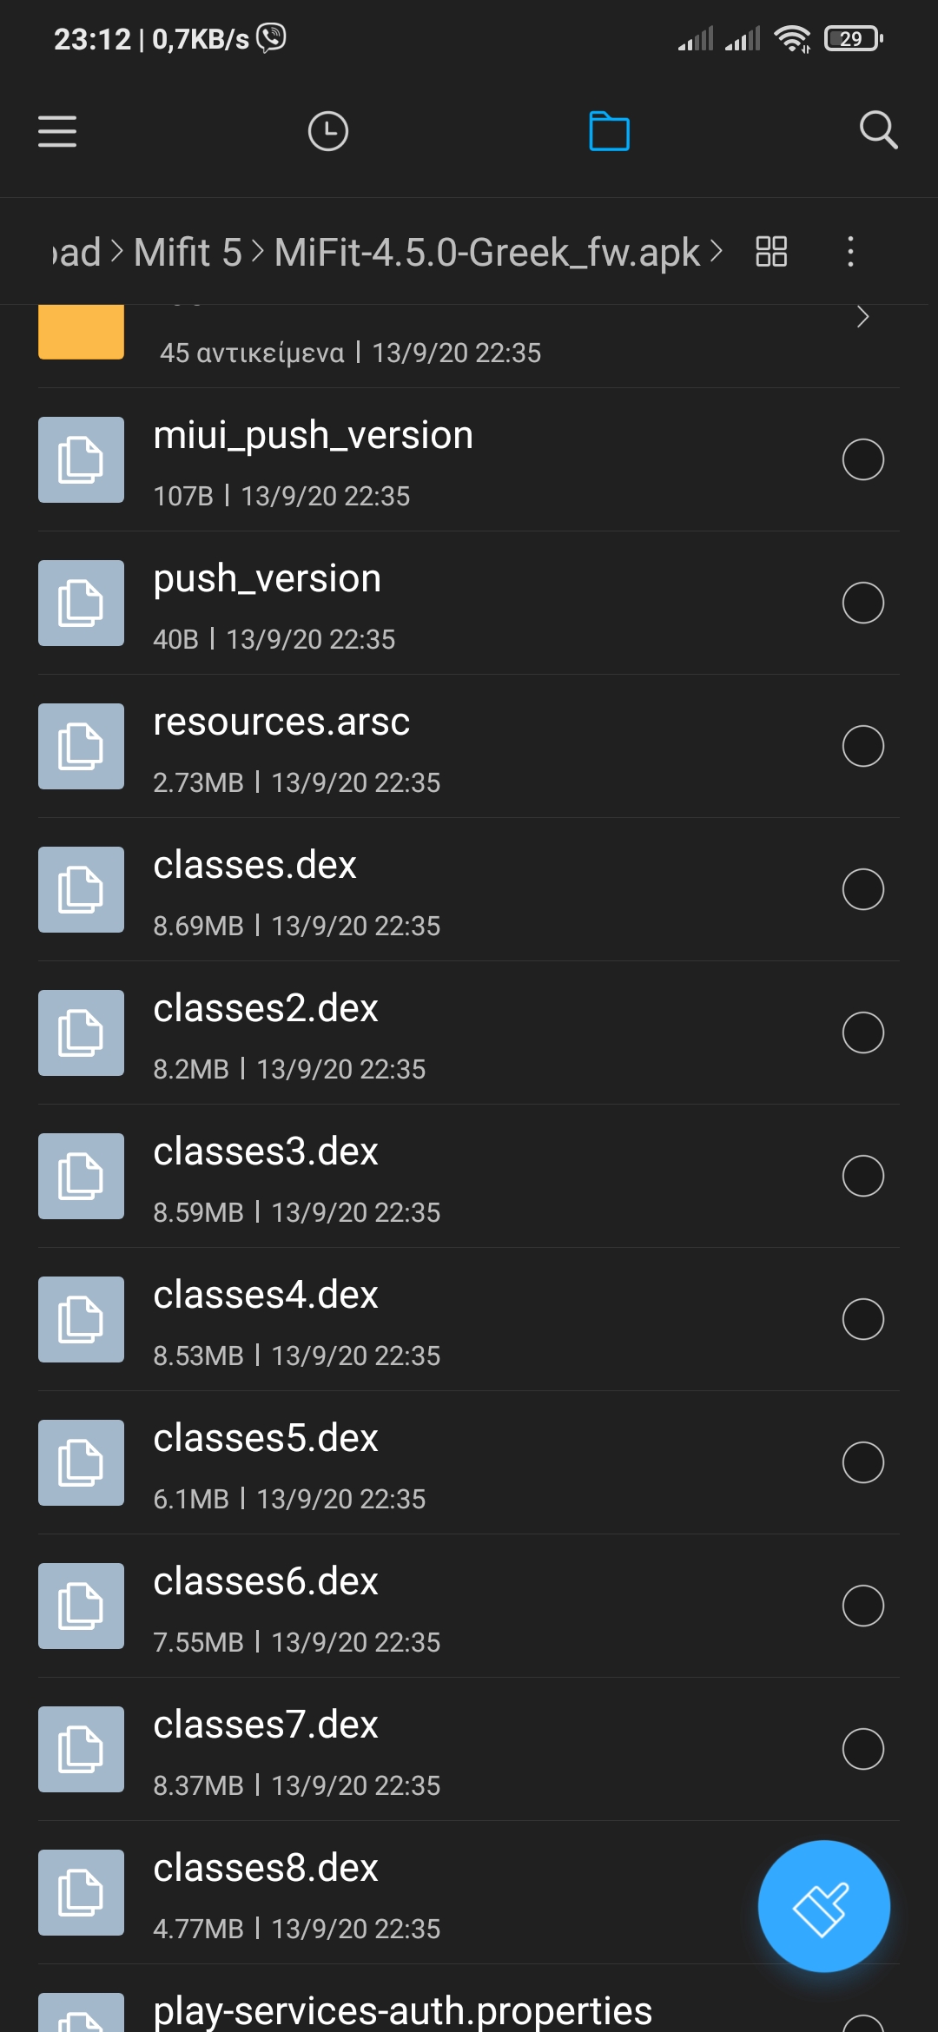Screen dimensions: 938x2032
Task: Select the miui_push_version file checkbox
Action: pyautogui.click(x=862, y=459)
